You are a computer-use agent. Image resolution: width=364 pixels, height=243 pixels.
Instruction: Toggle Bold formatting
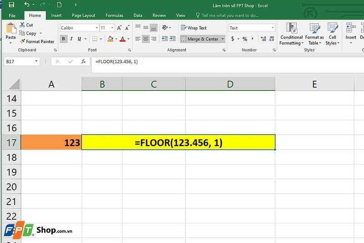click(63, 39)
